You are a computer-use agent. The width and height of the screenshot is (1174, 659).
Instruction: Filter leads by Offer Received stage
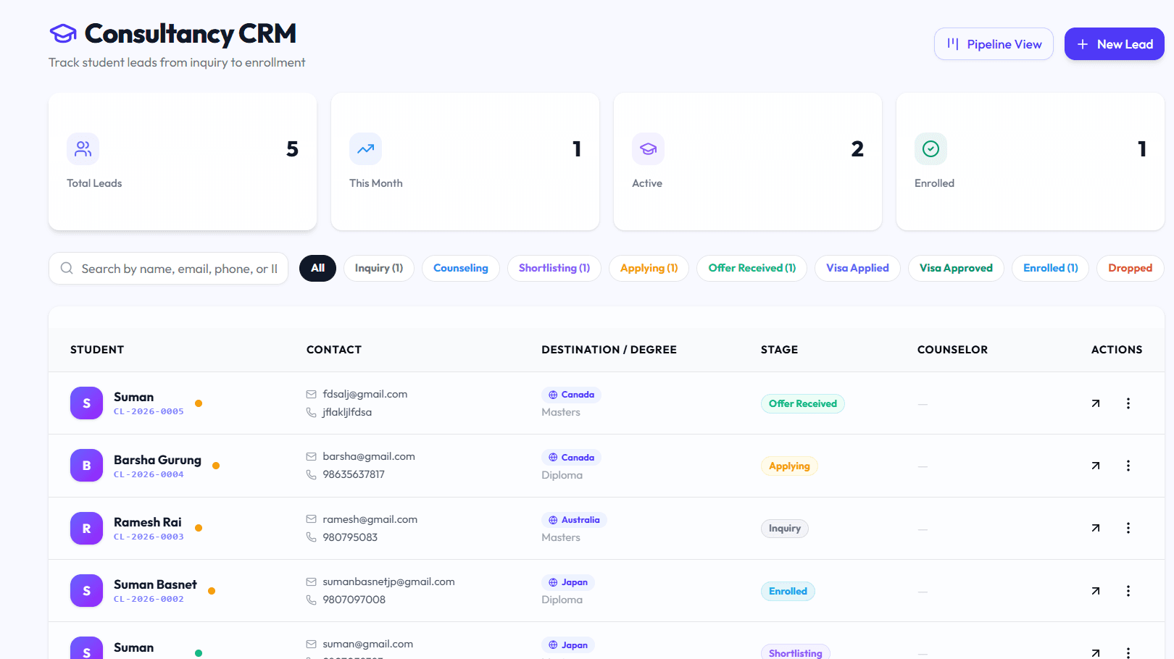point(752,268)
